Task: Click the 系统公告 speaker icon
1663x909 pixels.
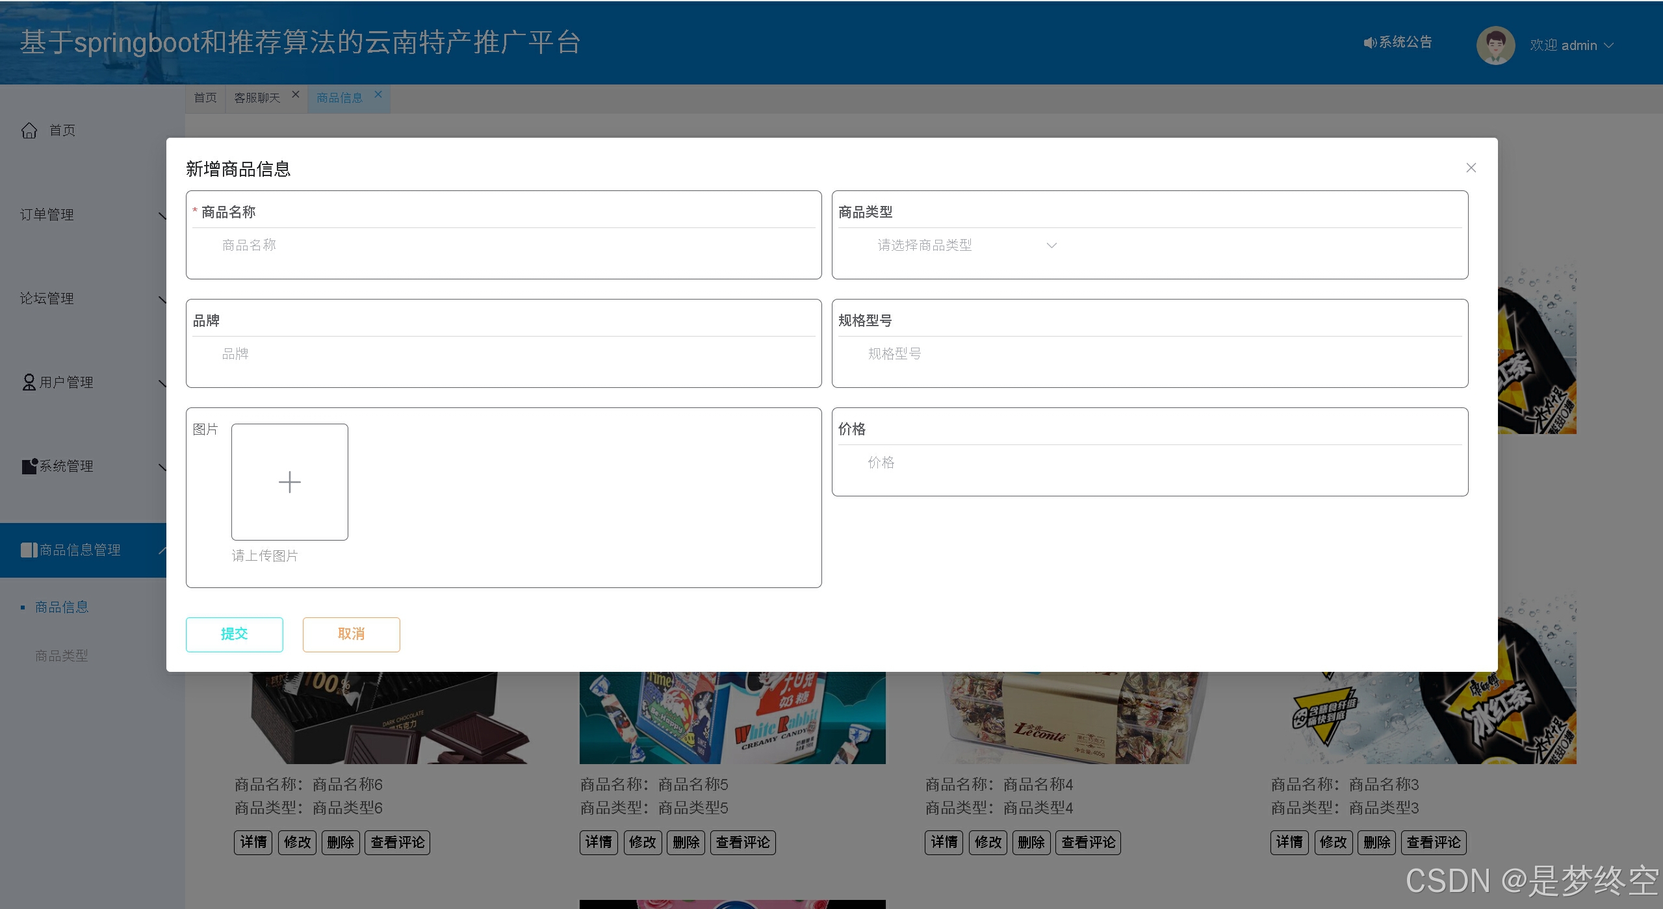Action: point(1369,43)
